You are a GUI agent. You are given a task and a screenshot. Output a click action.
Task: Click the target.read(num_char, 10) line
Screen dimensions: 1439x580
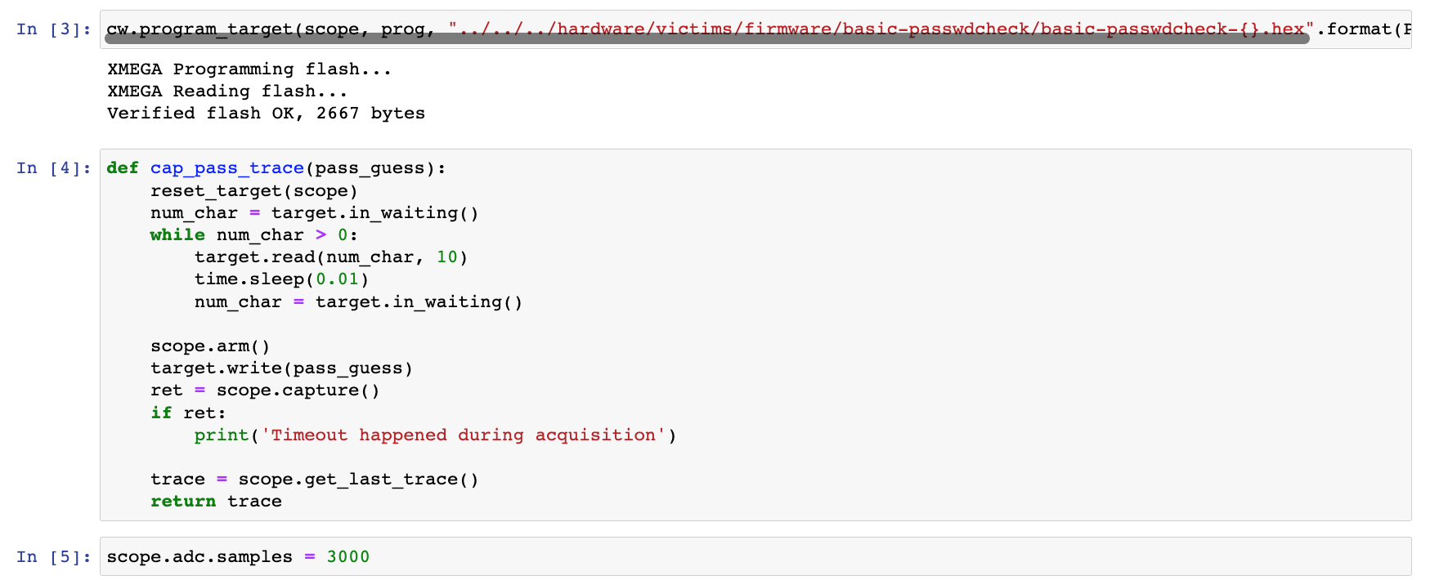(x=330, y=257)
